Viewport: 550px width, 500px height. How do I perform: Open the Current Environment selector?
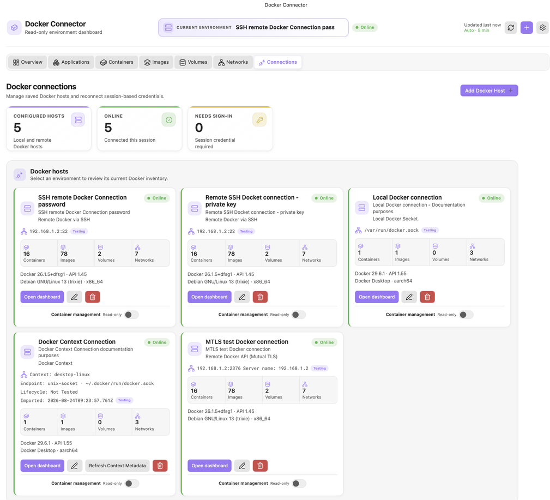[x=253, y=27]
